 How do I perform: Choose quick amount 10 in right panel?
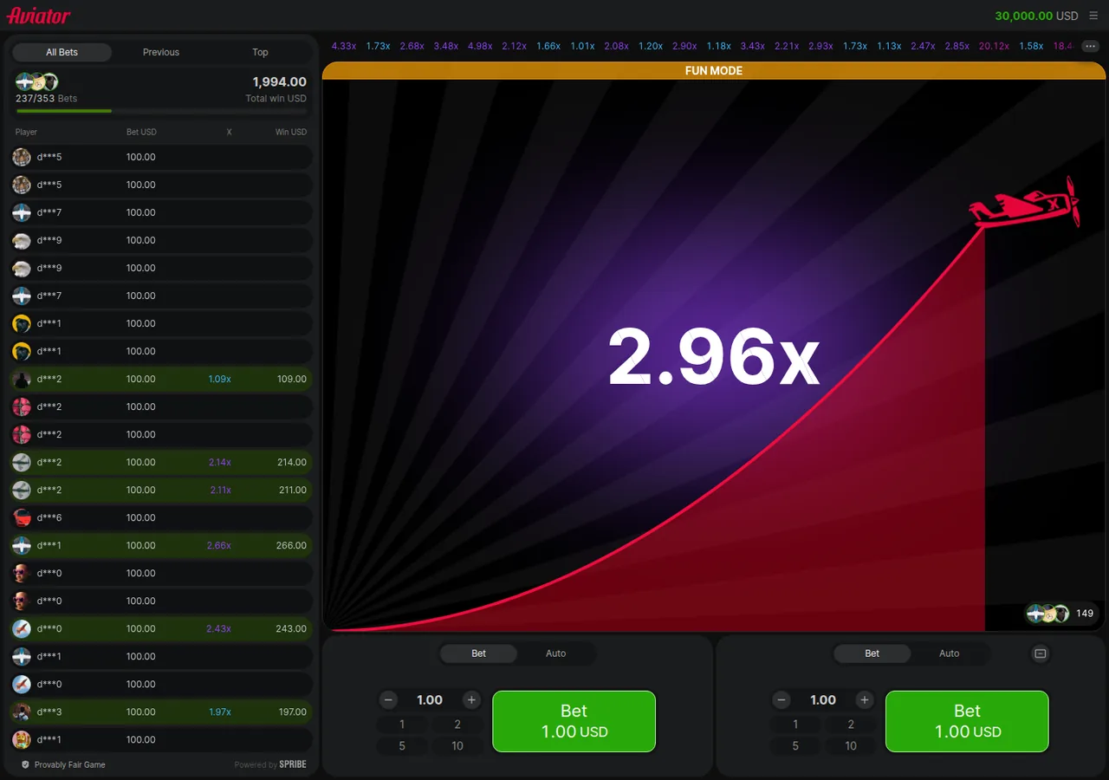(851, 745)
